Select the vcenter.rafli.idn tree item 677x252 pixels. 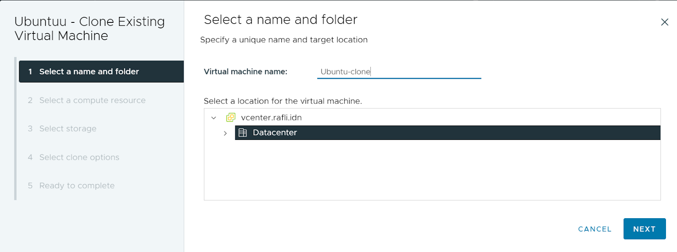[x=271, y=118]
